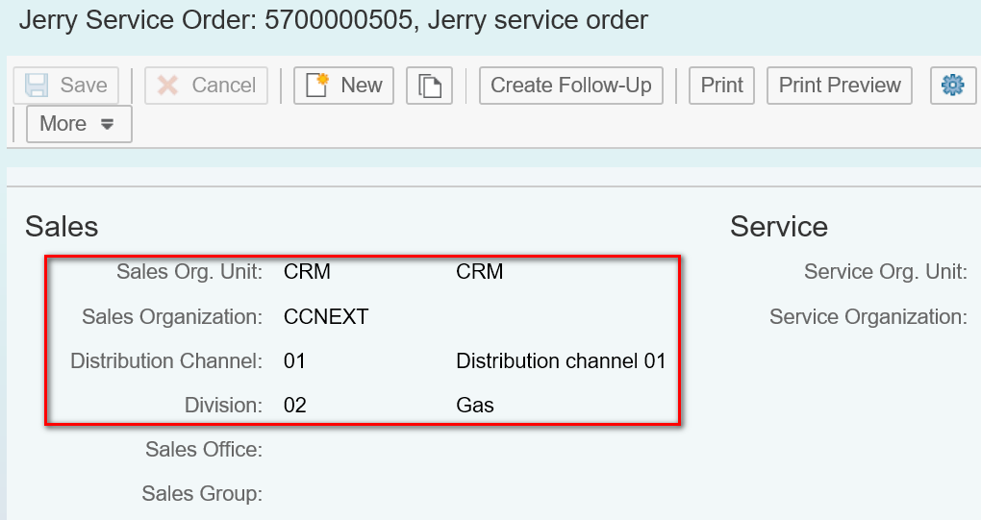Click the New document icon

click(x=317, y=85)
